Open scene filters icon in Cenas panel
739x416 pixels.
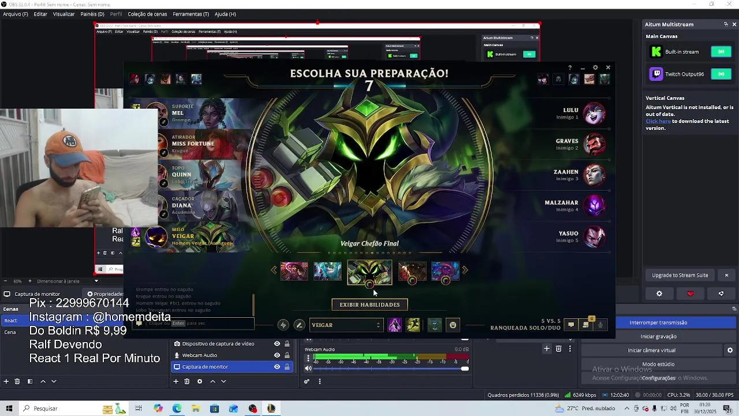click(30, 381)
